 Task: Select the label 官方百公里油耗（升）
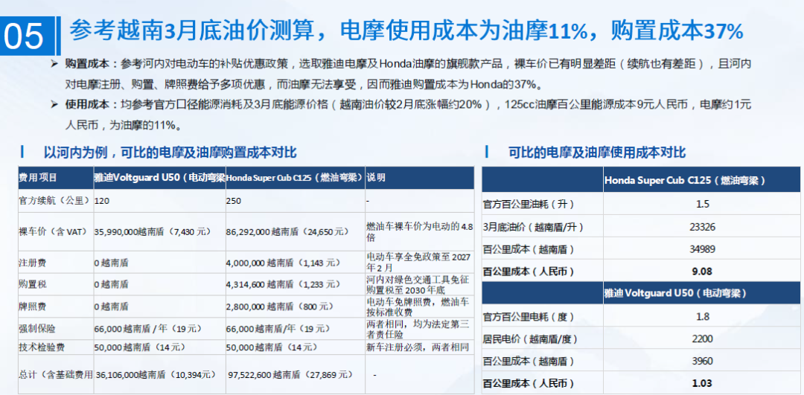pos(528,204)
